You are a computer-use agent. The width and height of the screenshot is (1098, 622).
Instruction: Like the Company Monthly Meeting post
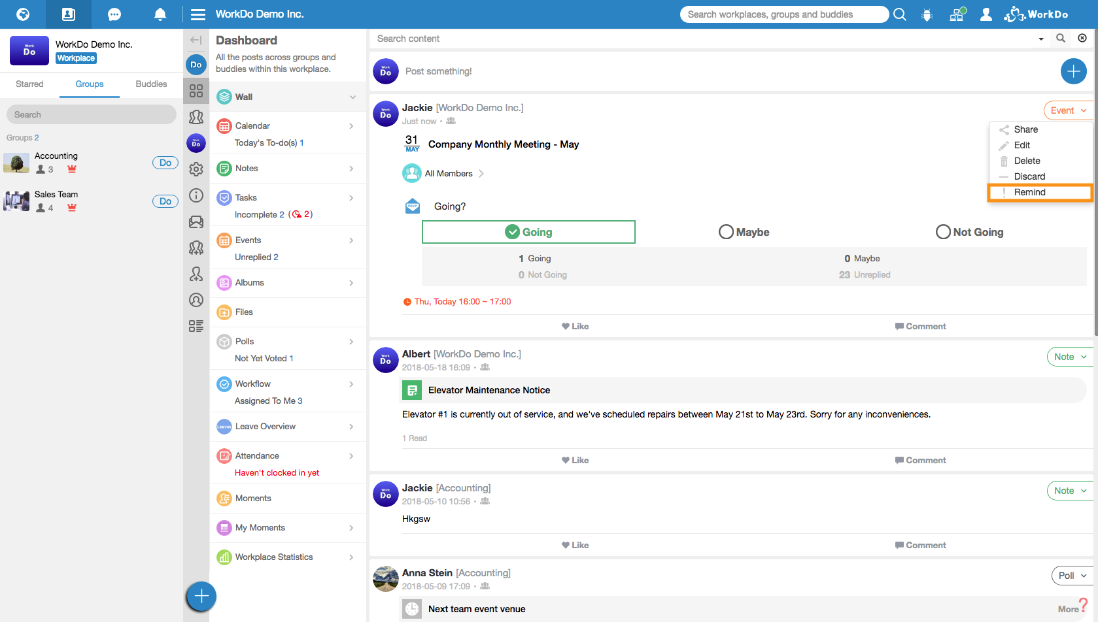pyautogui.click(x=575, y=327)
